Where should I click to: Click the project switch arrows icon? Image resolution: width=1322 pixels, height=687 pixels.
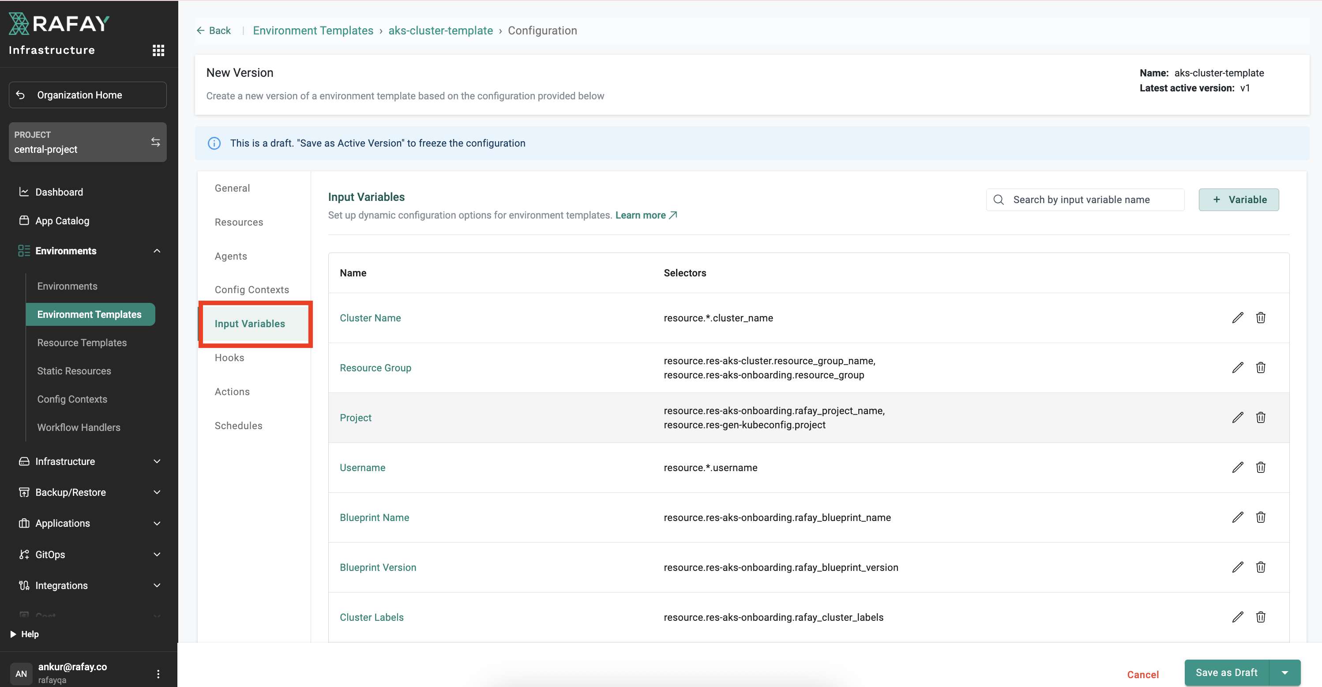(155, 142)
